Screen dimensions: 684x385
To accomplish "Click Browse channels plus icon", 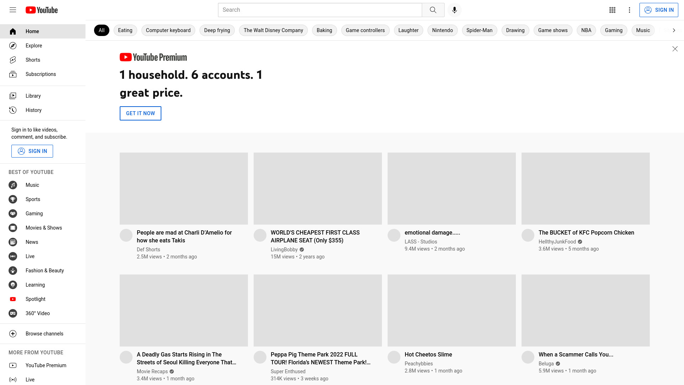I will pos(13,334).
